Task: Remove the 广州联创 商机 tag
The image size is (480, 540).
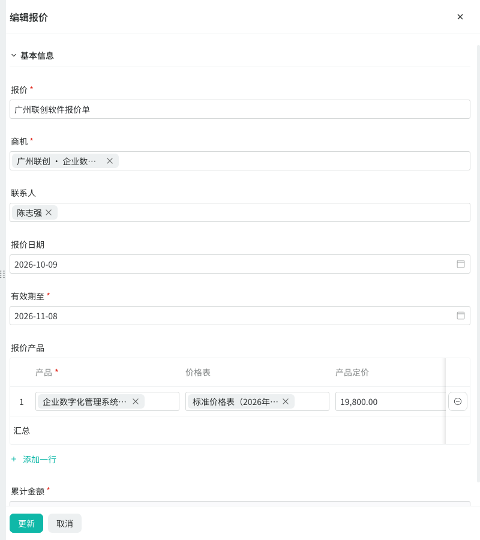Action: 109,161
